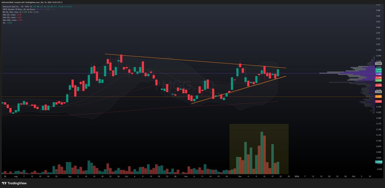Click the 0.500 price scale label

tap(378, 50)
